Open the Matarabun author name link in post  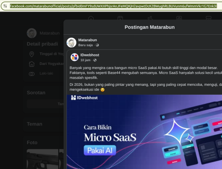pyautogui.click(x=87, y=40)
